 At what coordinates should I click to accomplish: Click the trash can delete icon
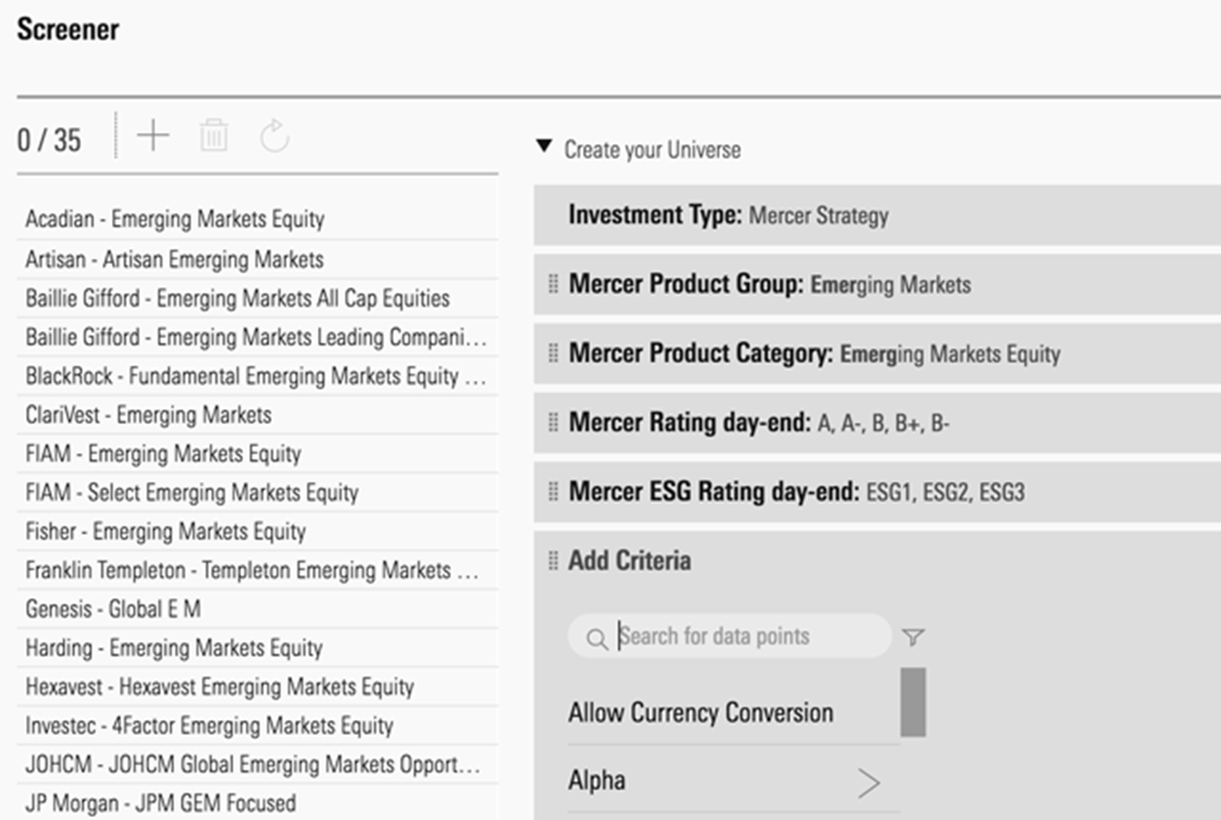pyautogui.click(x=214, y=136)
